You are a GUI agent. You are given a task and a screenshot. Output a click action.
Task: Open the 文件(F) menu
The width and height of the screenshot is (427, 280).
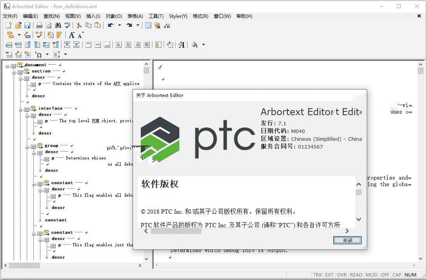click(x=10, y=16)
